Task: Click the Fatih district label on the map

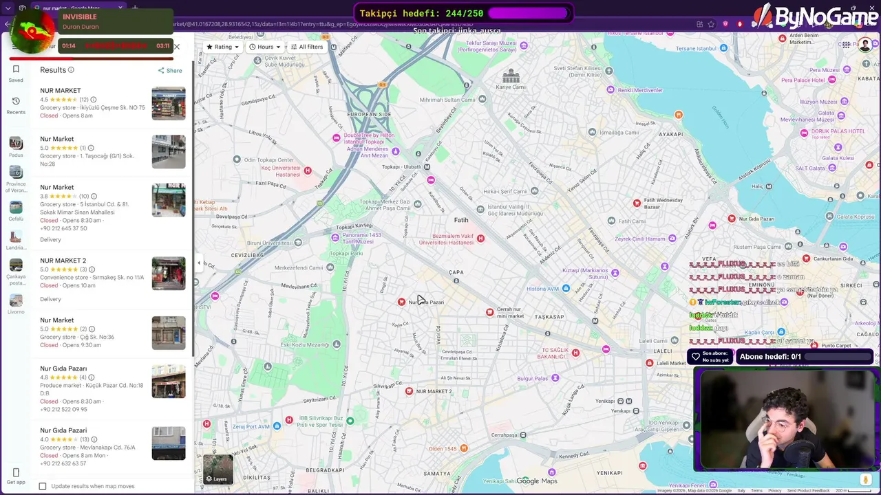Action: pyautogui.click(x=461, y=220)
